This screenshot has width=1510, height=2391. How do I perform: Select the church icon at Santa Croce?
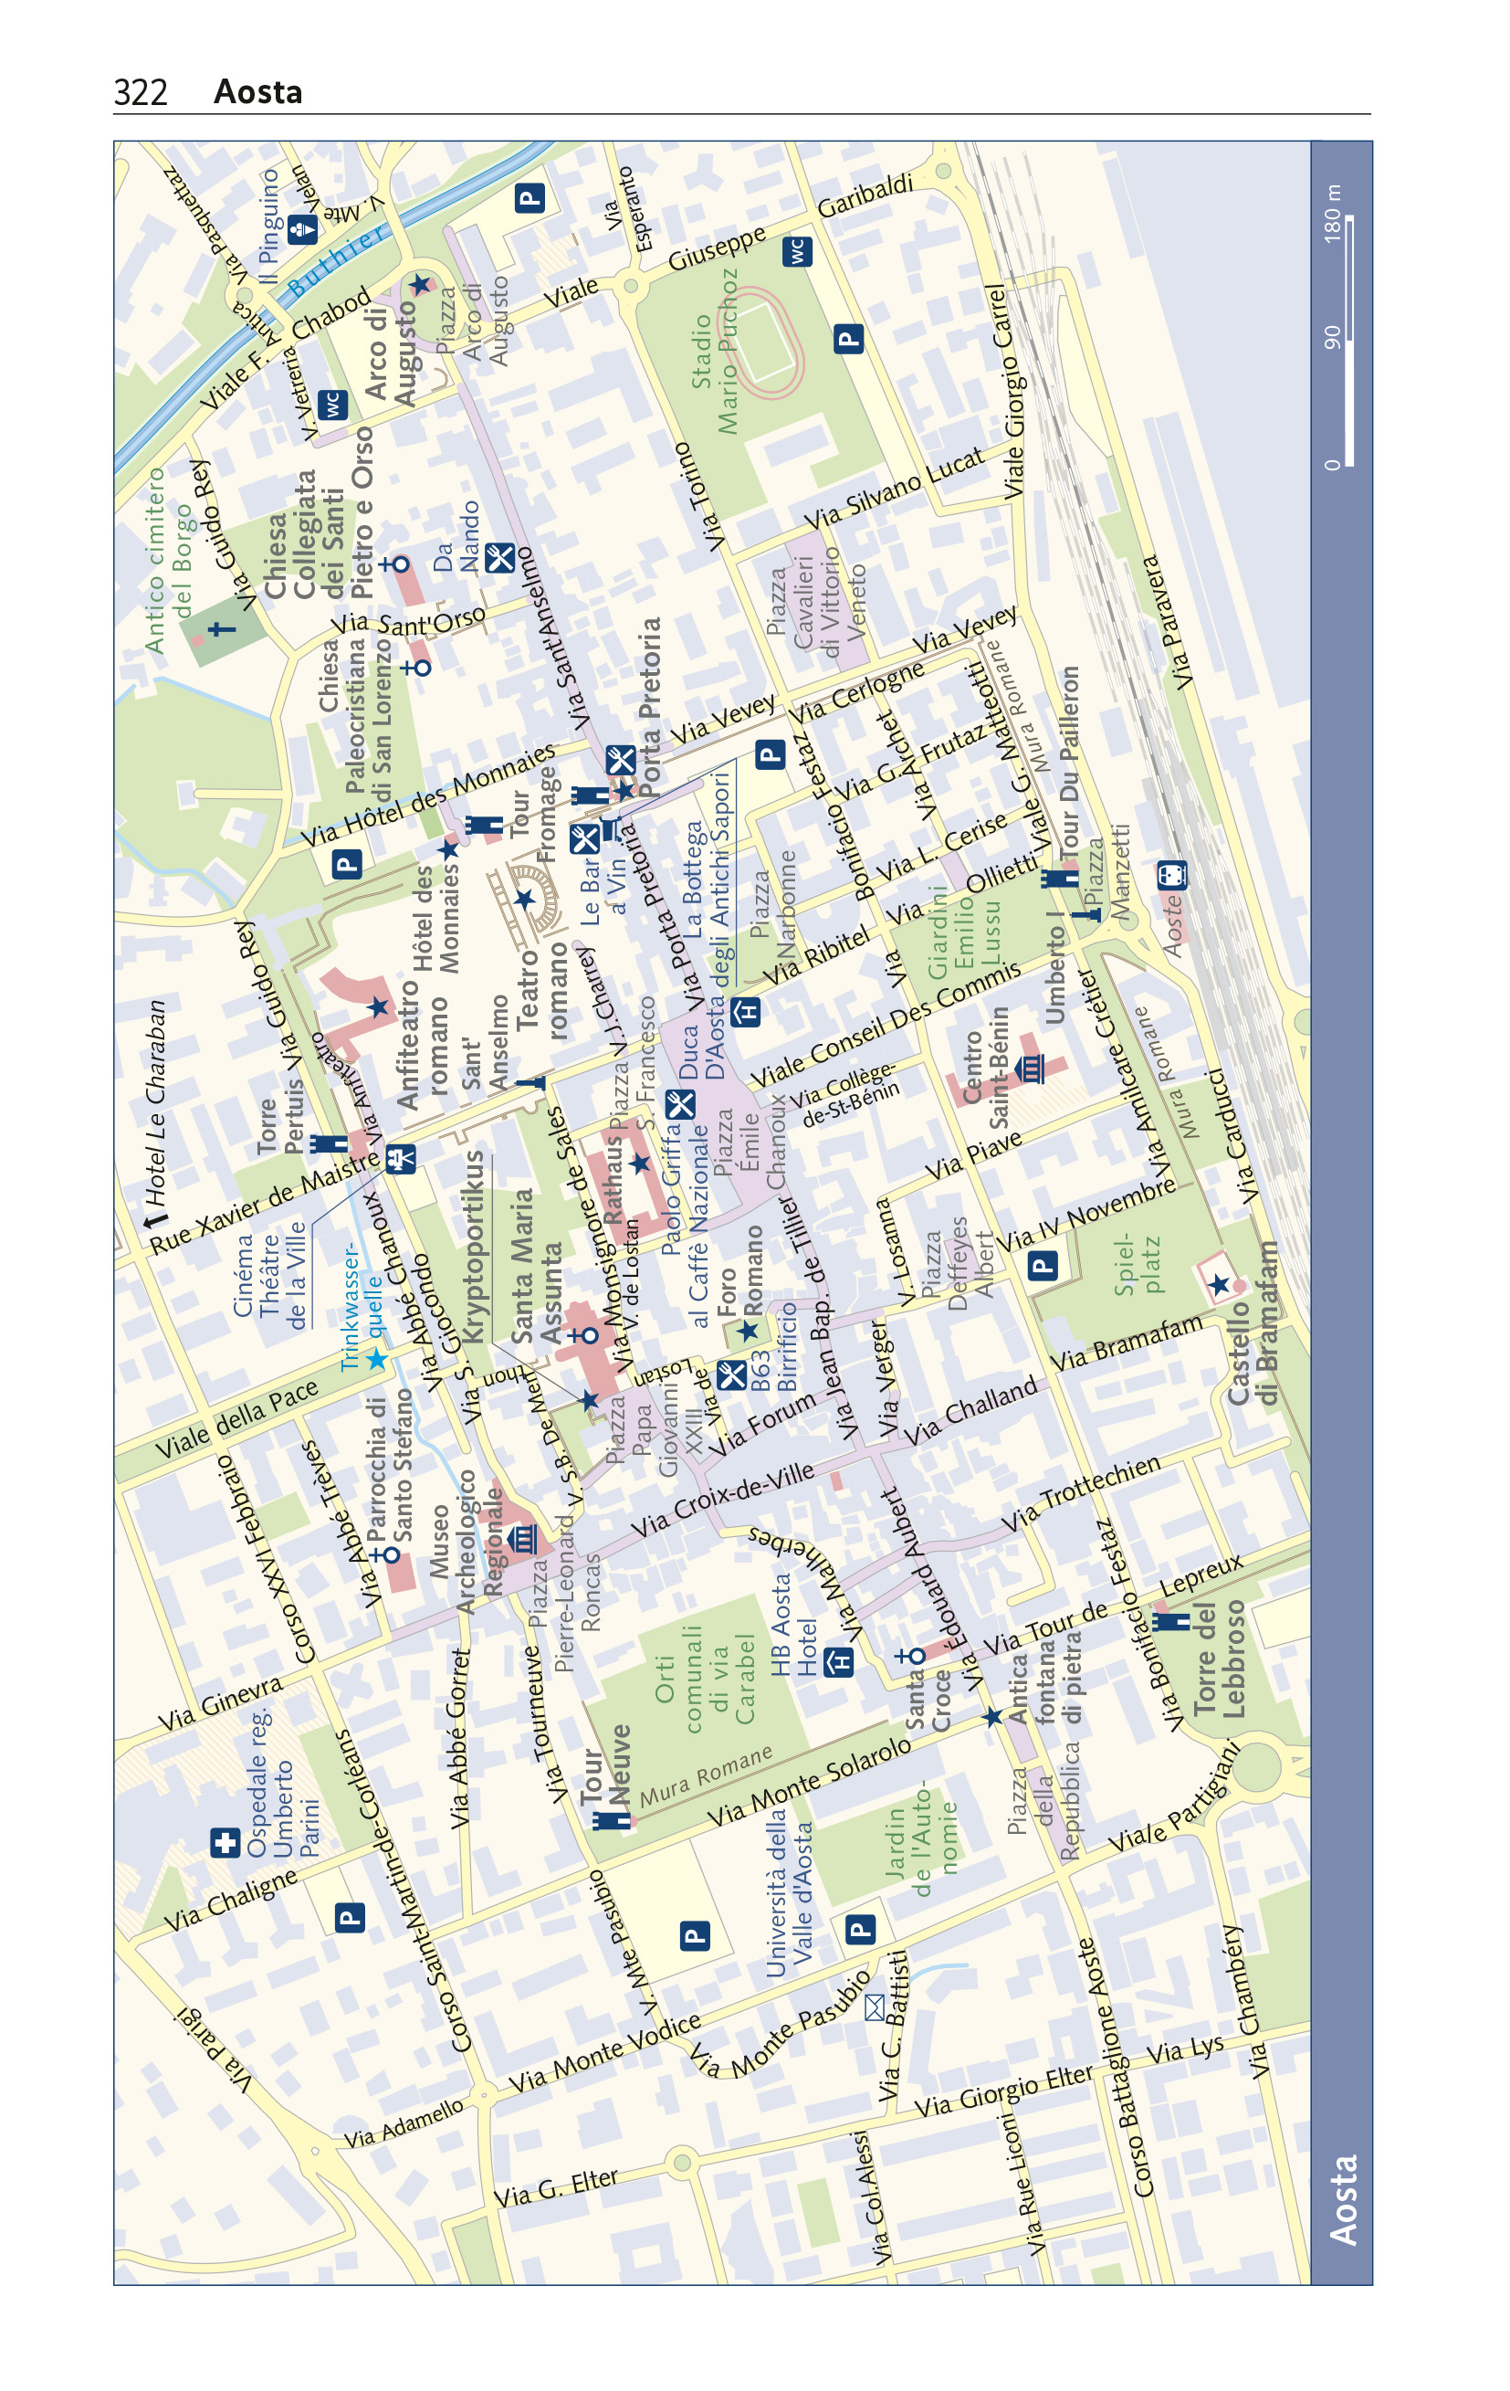[911, 1655]
